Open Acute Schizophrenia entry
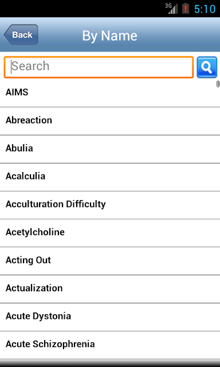 point(110,345)
